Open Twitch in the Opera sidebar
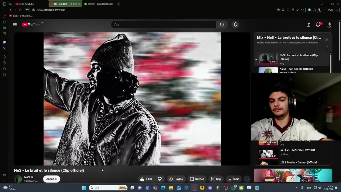Viewport: 341px width, 192px height. [x=4, y=42]
